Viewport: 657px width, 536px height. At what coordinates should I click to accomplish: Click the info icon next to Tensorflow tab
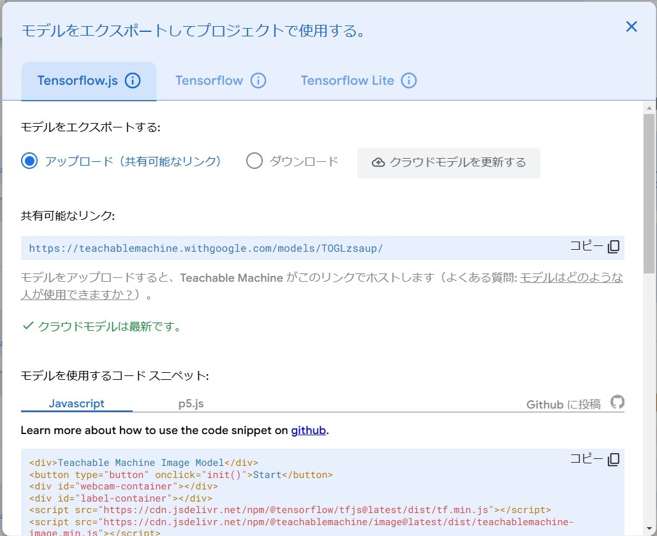pos(258,80)
